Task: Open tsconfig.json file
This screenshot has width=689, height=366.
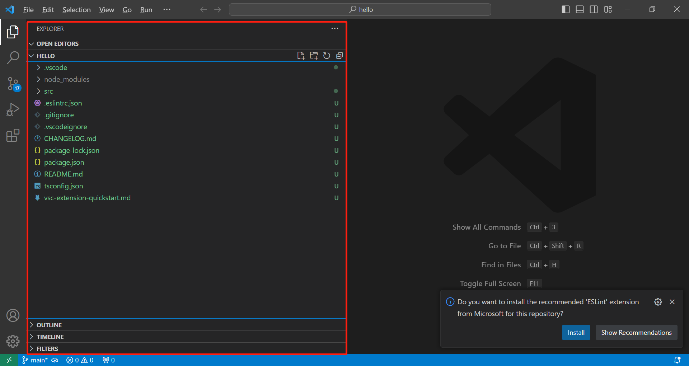Action: tap(187, 186)
